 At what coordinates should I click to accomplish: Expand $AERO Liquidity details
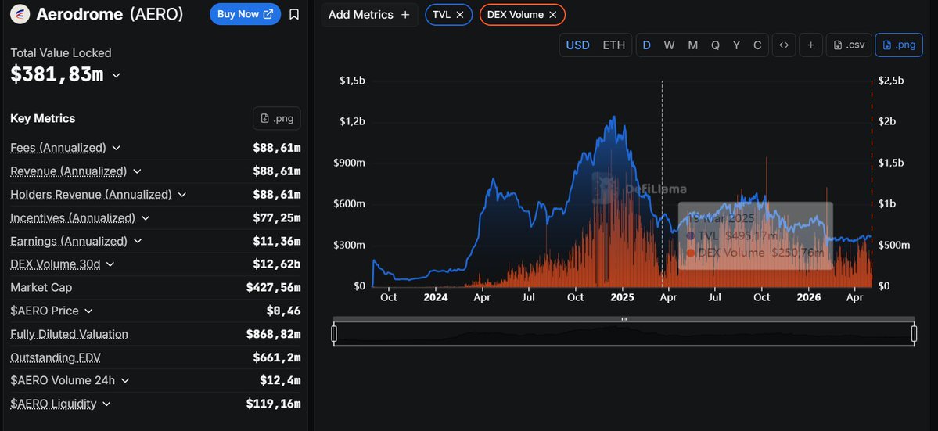click(x=106, y=404)
